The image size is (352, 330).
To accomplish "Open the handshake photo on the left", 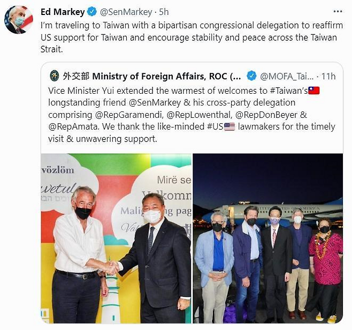I will tap(116, 238).
